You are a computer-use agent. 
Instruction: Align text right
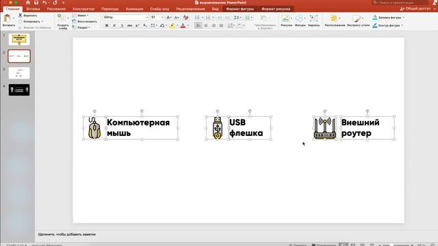click(214, 25)
